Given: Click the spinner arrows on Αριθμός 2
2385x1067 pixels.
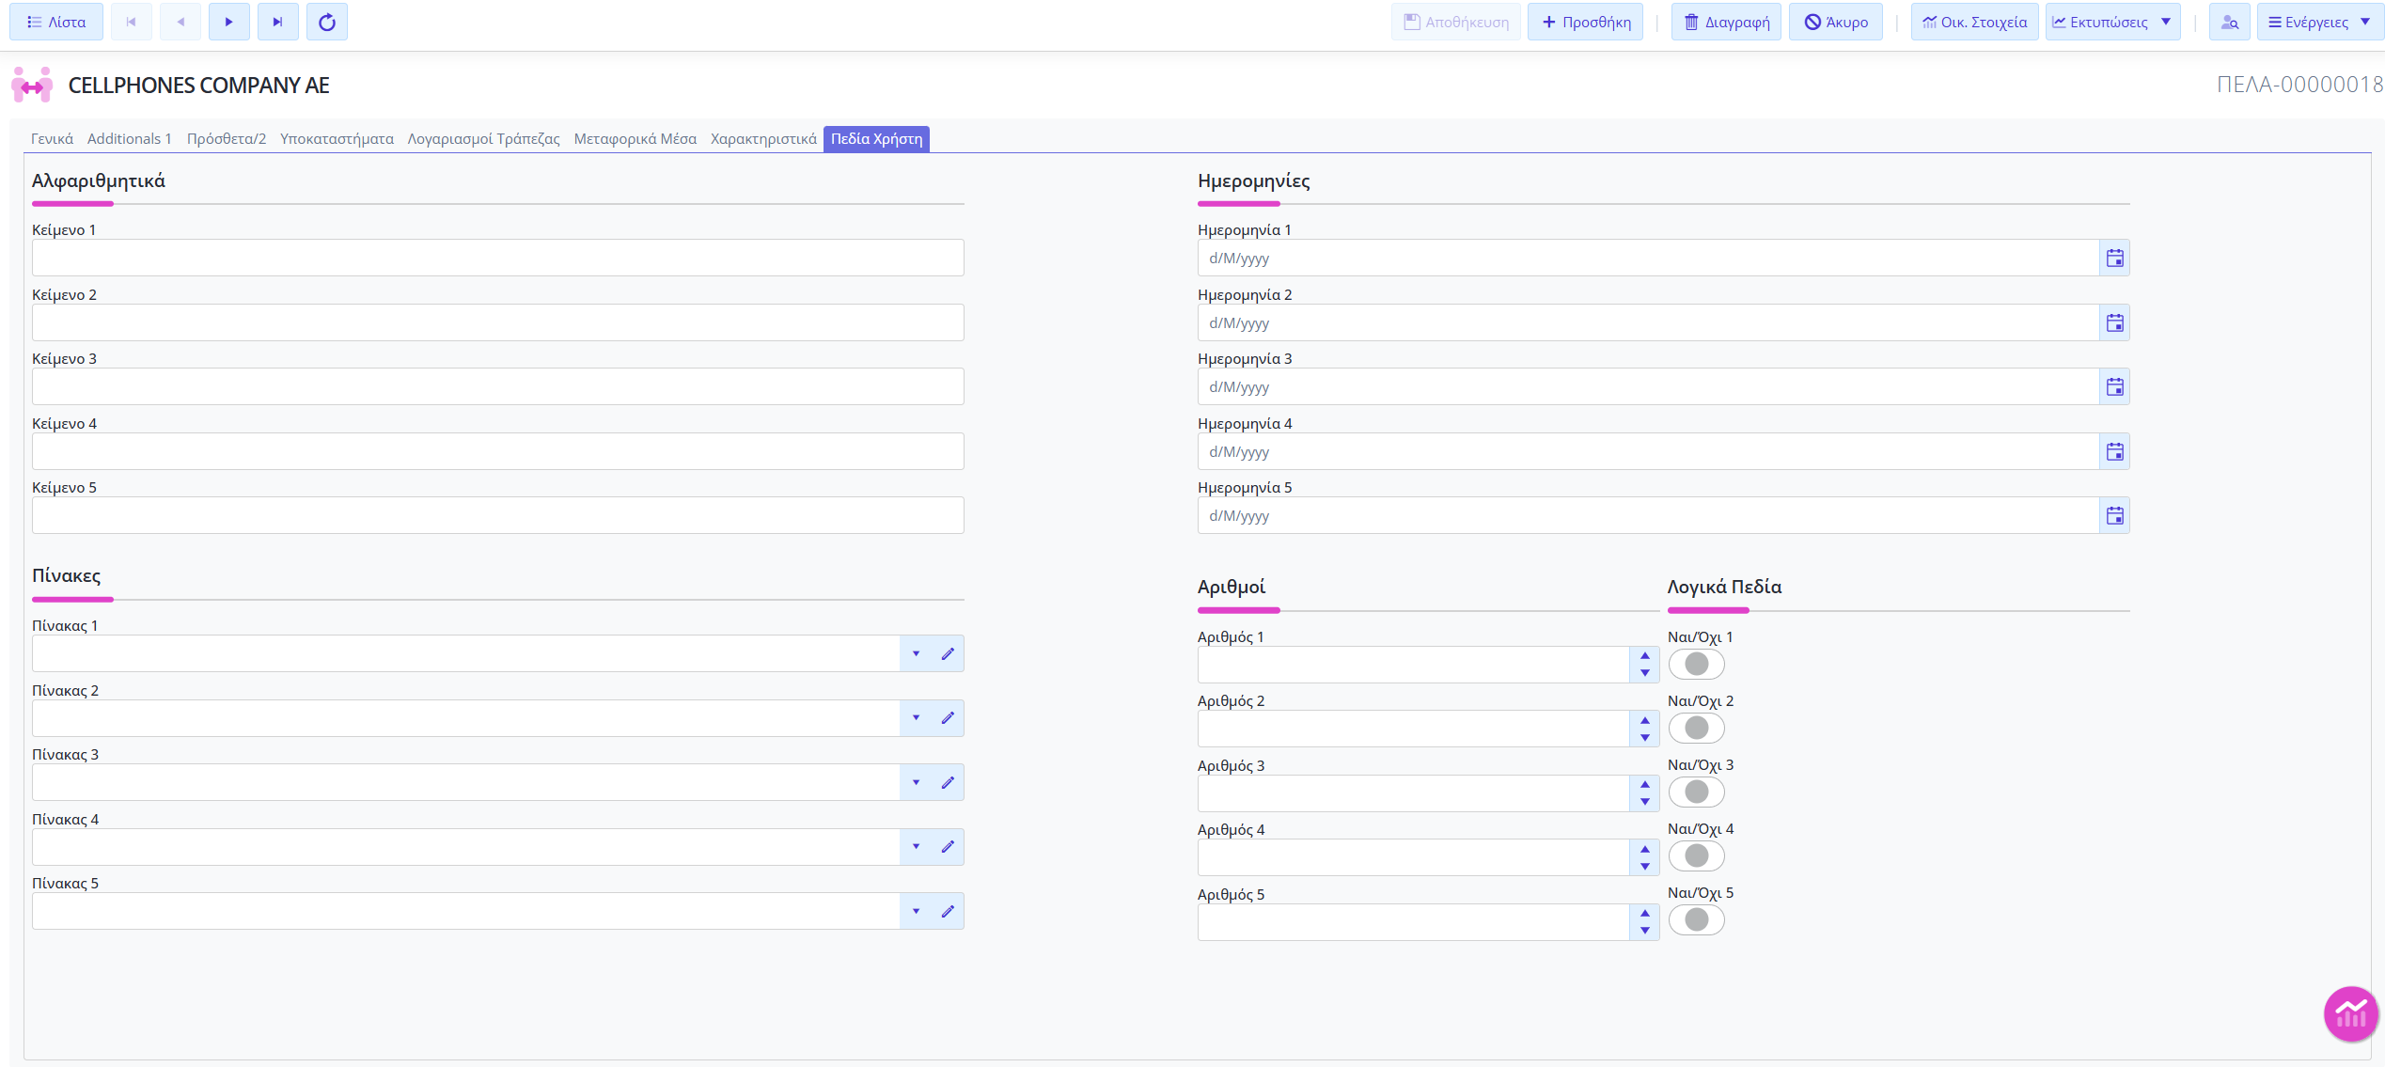Looking at the screenshot, I should click(x=1644, y=729).
